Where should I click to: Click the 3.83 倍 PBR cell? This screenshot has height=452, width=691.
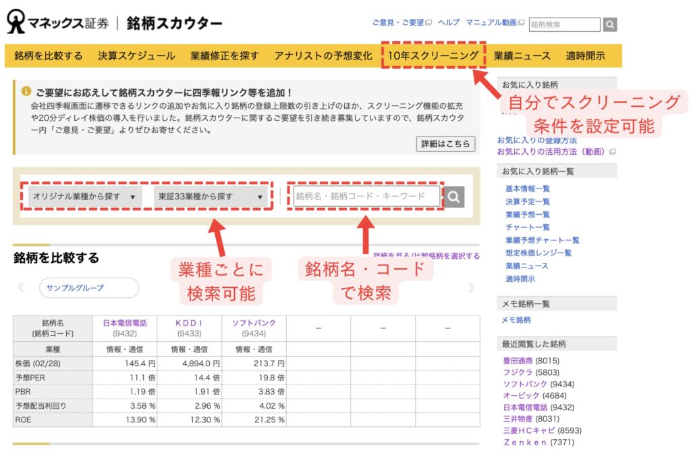pyautogui.click(x=254, y=392)
